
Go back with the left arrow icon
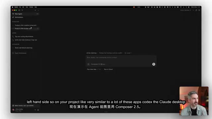35,10
